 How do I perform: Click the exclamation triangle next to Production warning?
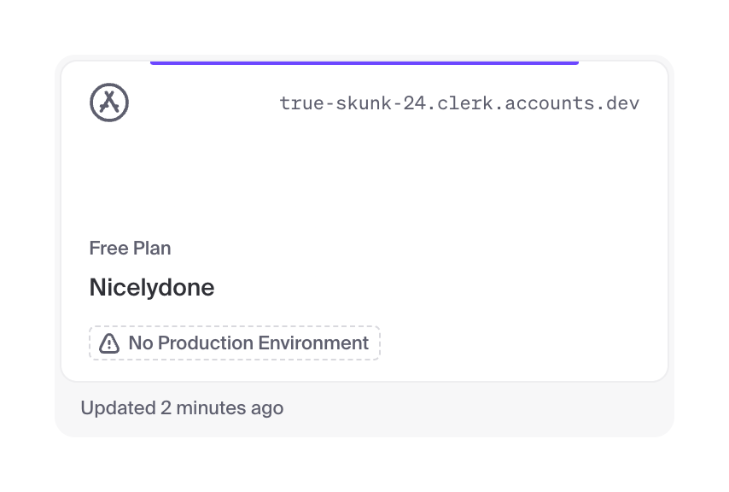click(x=109, y=343)
